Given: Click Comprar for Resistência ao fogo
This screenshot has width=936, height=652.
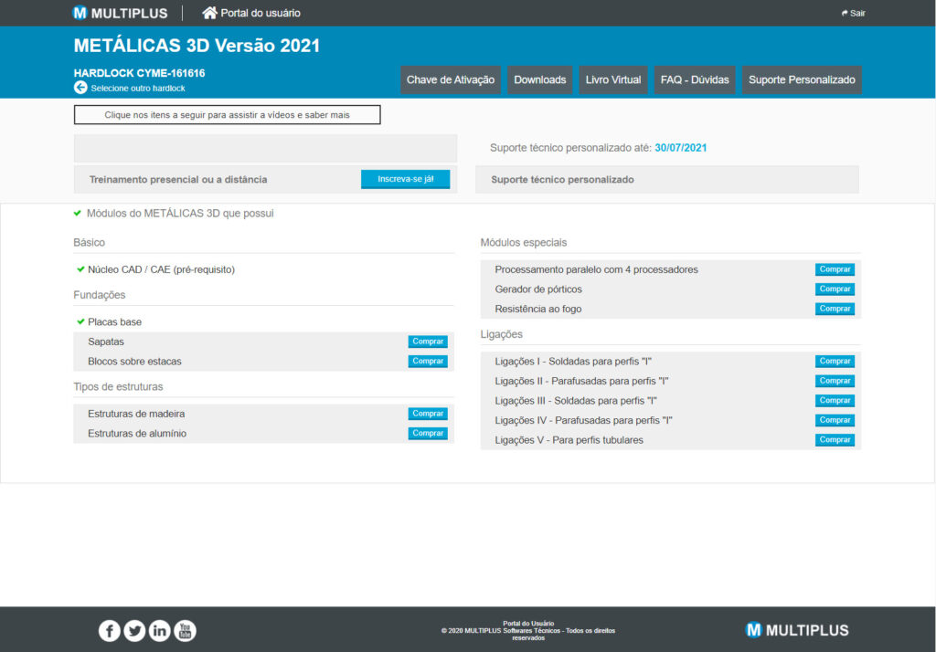Looking at the screenshot, I should (x=835, y=309).
